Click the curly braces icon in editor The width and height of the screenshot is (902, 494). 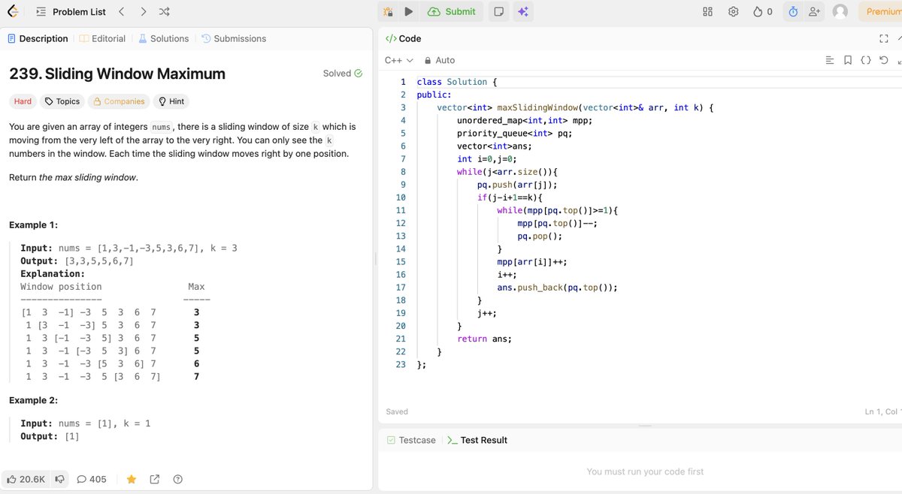click(x=866, y=60)
